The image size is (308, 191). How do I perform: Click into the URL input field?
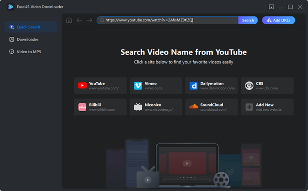[x=168, y=20]
